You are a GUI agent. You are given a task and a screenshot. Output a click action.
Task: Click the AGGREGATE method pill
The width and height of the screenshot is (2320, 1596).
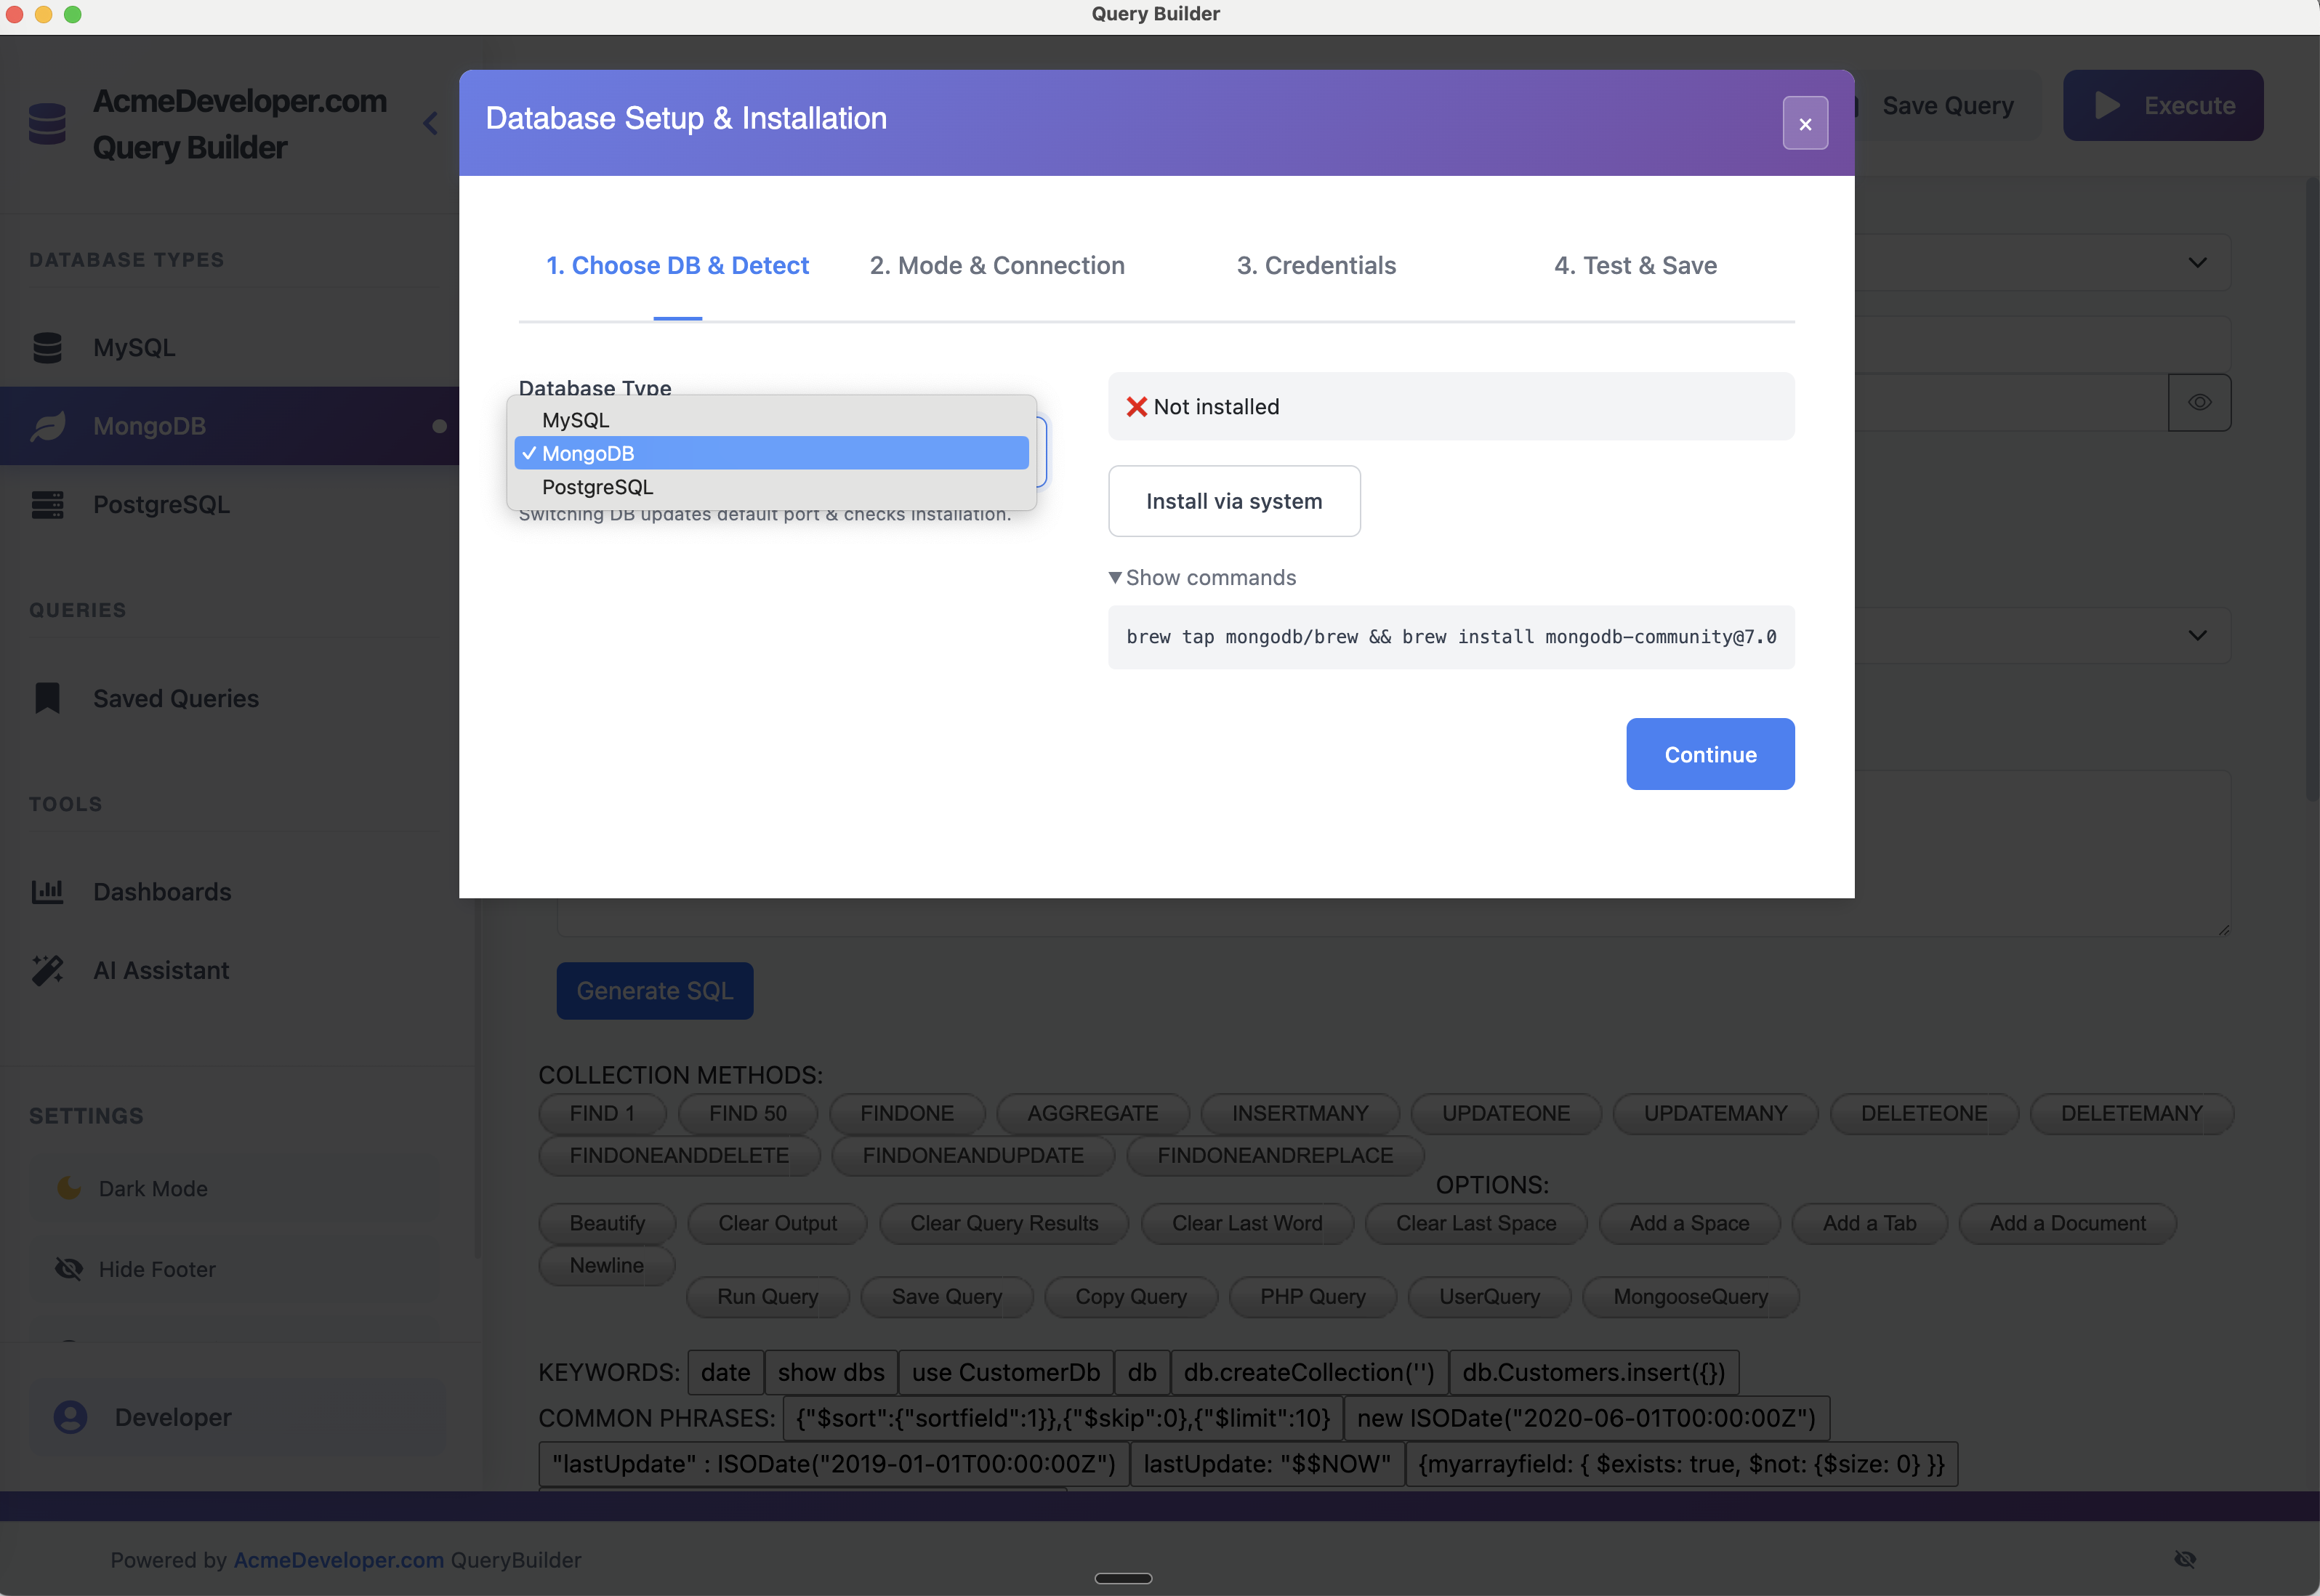(1093, 1113)
